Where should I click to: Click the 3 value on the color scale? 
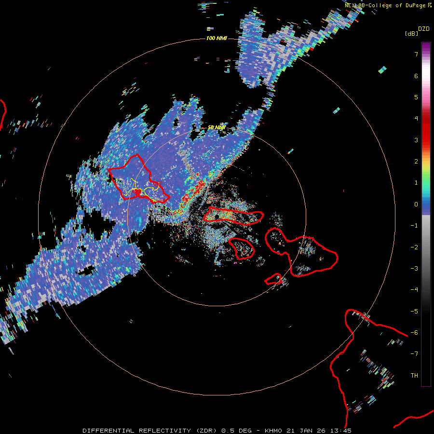[x=416, y=140]
